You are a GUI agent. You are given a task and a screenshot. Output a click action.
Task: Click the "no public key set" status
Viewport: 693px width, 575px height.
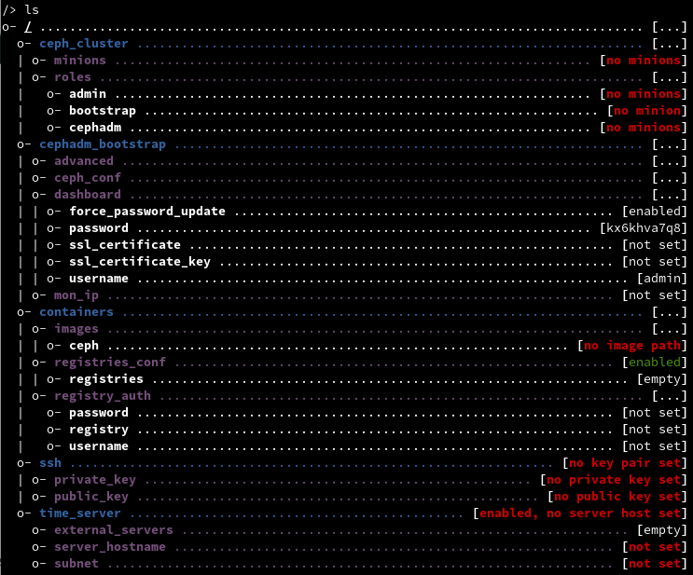tap(617, 497)
